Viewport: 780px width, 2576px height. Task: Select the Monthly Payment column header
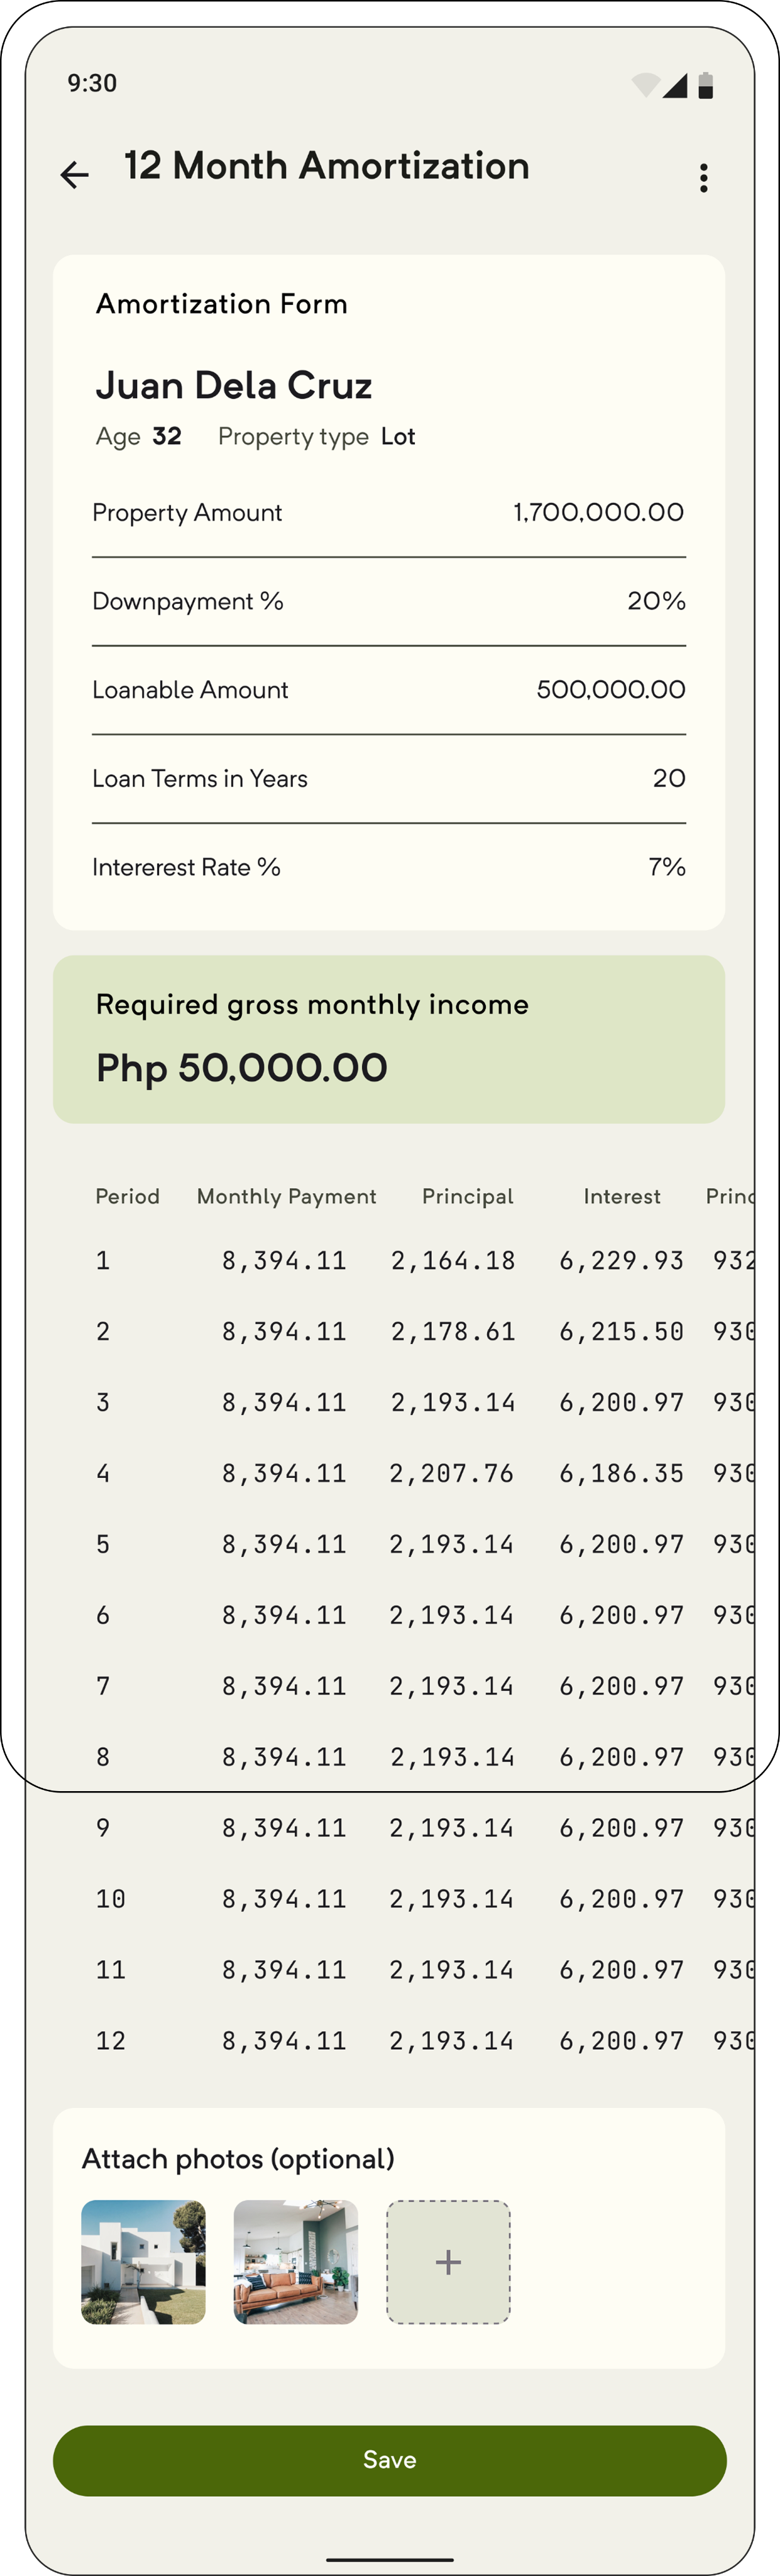pos(287,1196)
